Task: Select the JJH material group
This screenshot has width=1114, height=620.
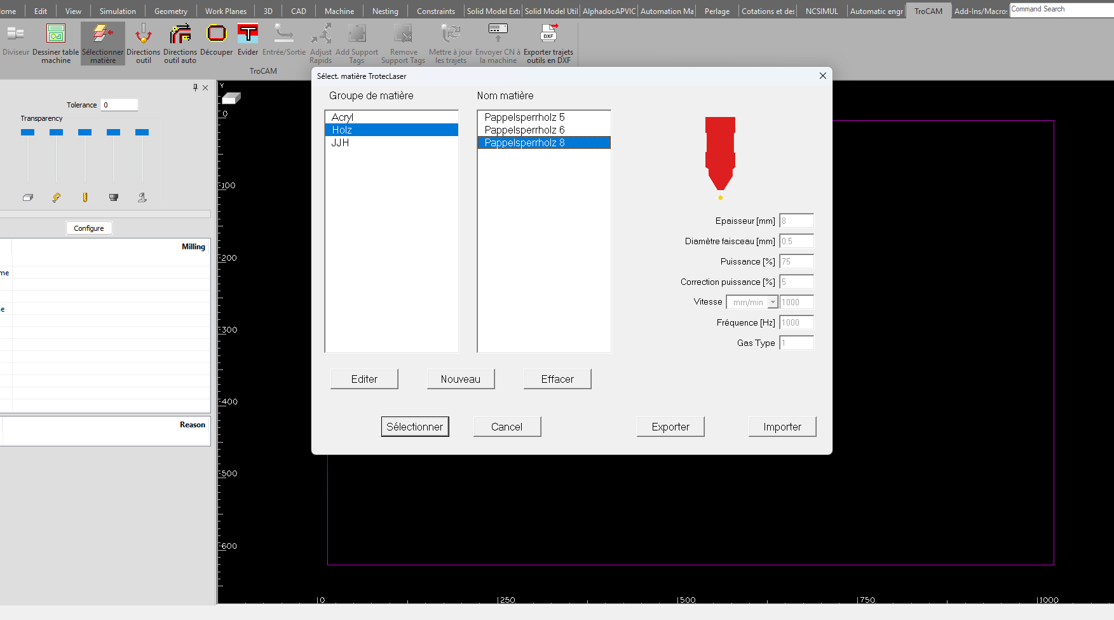Action: [x=391, y=142]
